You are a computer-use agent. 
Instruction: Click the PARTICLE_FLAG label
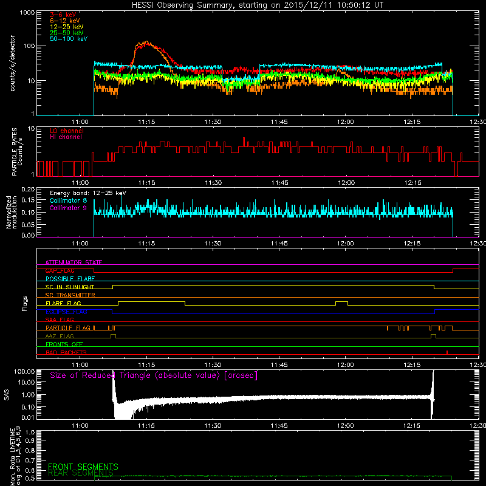coord(68,327)
